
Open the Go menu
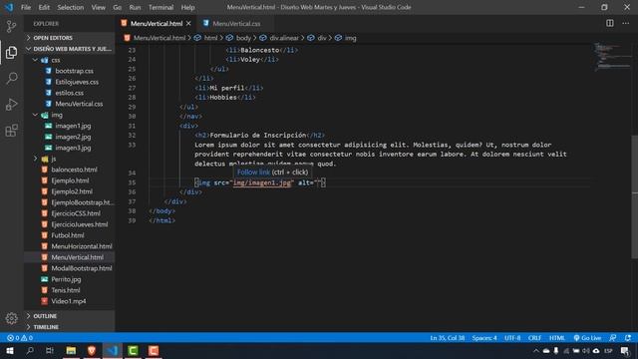(x=118, y=7)
